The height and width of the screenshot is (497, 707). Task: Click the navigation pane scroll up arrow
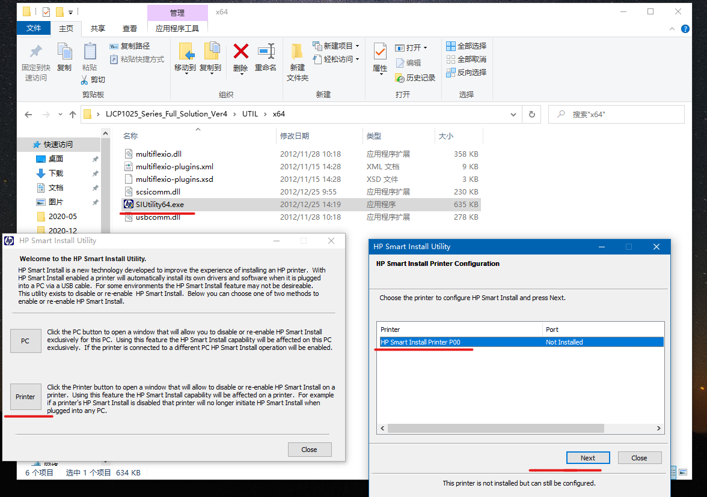[x=105, y=133]
